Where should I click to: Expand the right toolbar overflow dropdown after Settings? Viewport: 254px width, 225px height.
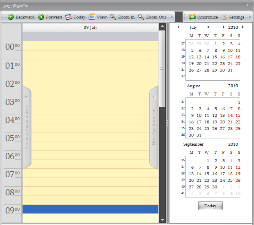pos(249,17)
